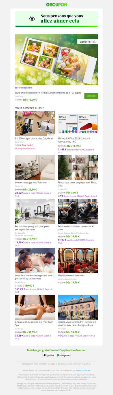
Task: Click the Groupon logo at top
Action: [x=56, y=5]
